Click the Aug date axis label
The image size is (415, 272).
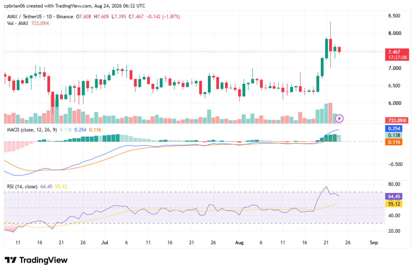pyautogui.click(x=239, y=243)
